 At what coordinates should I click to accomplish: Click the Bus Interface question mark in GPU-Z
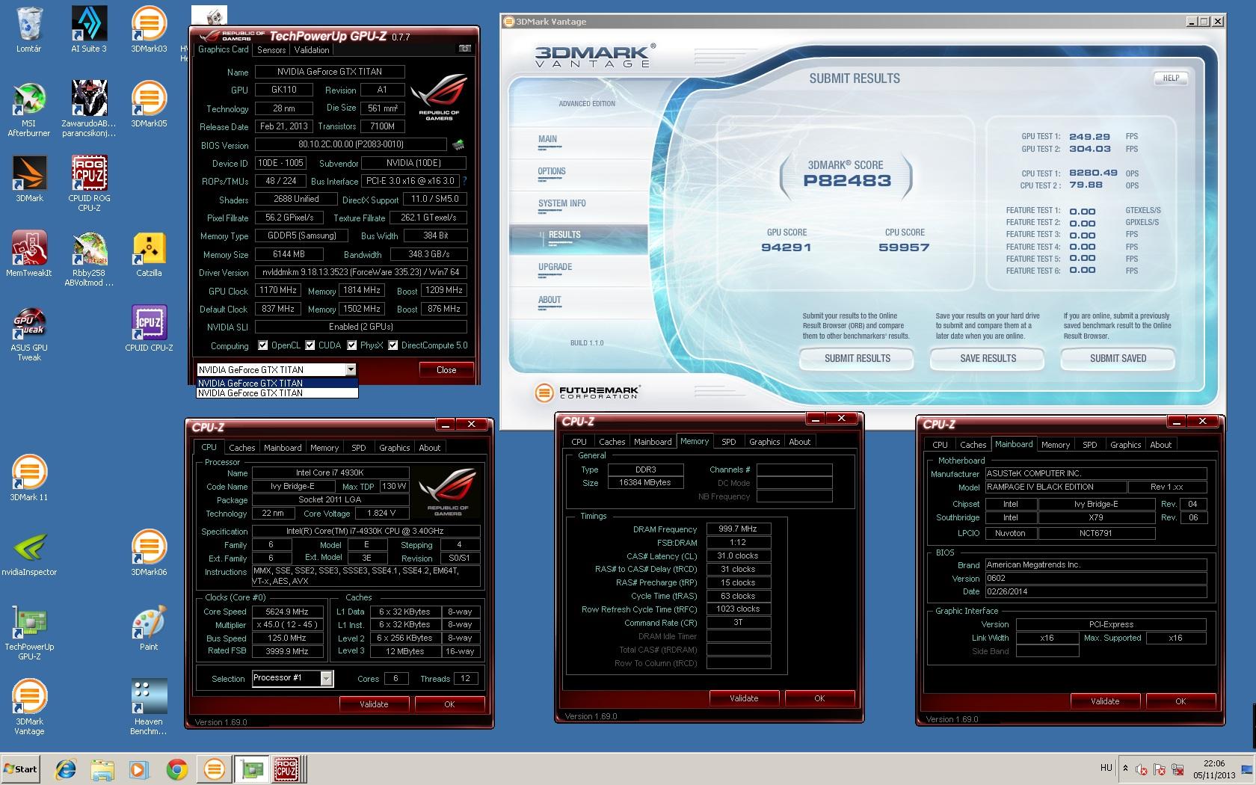click(x=465, y=181)
